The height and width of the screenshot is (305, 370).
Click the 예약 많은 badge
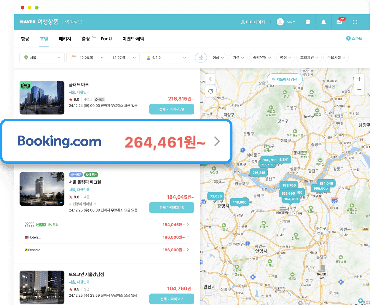point(76,175)
